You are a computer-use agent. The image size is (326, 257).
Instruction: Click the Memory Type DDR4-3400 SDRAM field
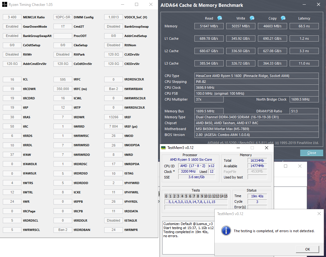click(257, 117)
